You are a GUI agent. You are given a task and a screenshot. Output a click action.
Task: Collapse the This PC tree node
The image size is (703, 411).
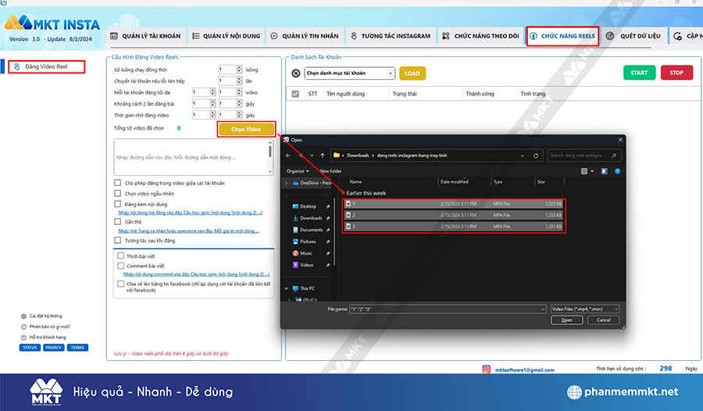[287, 288]
